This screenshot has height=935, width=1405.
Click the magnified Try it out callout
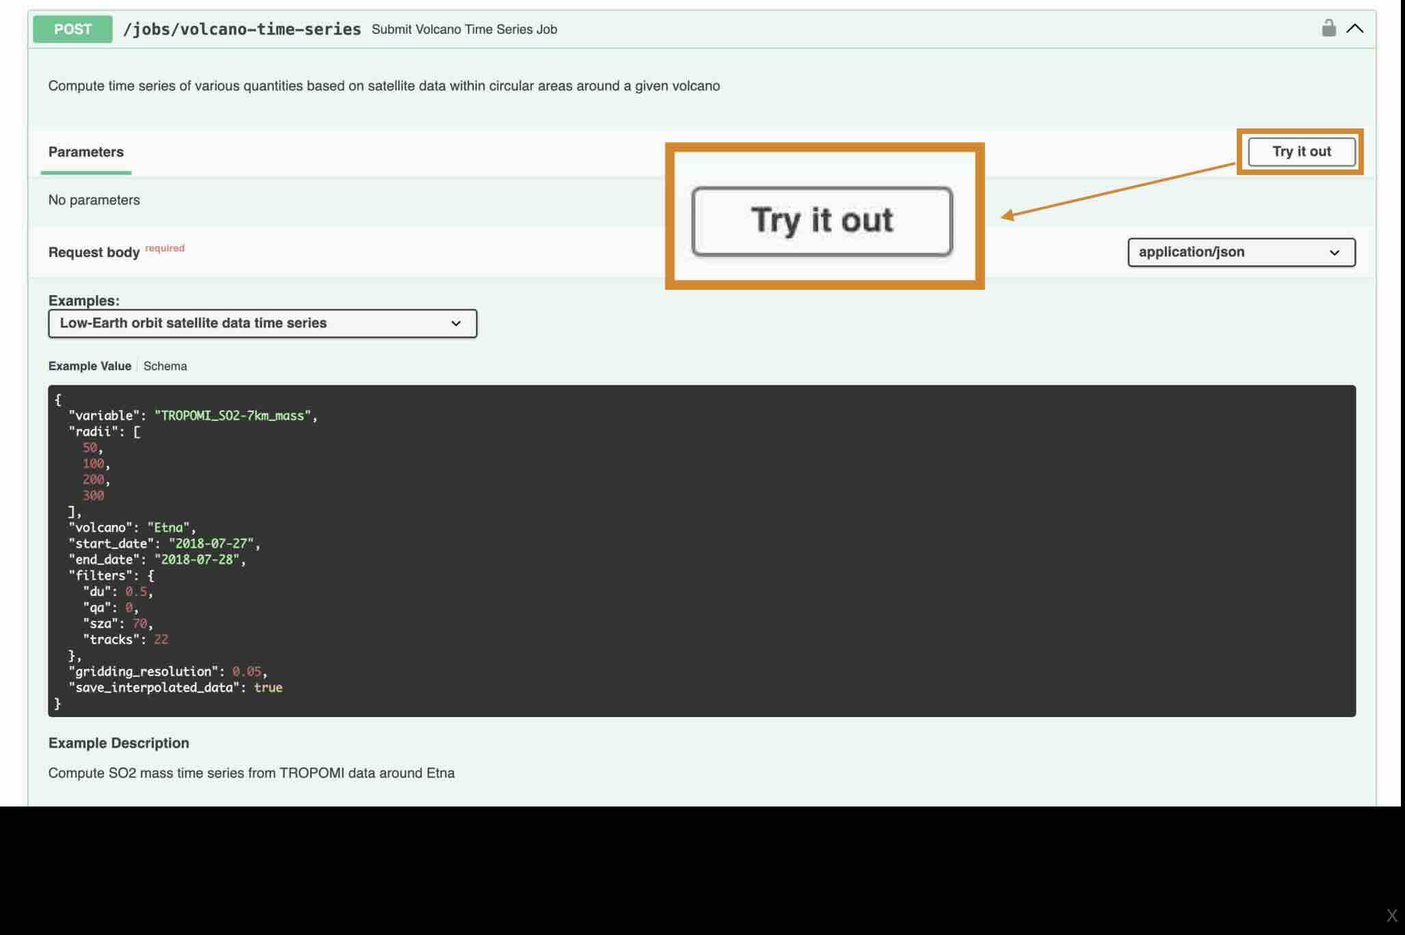coord(822,221)
